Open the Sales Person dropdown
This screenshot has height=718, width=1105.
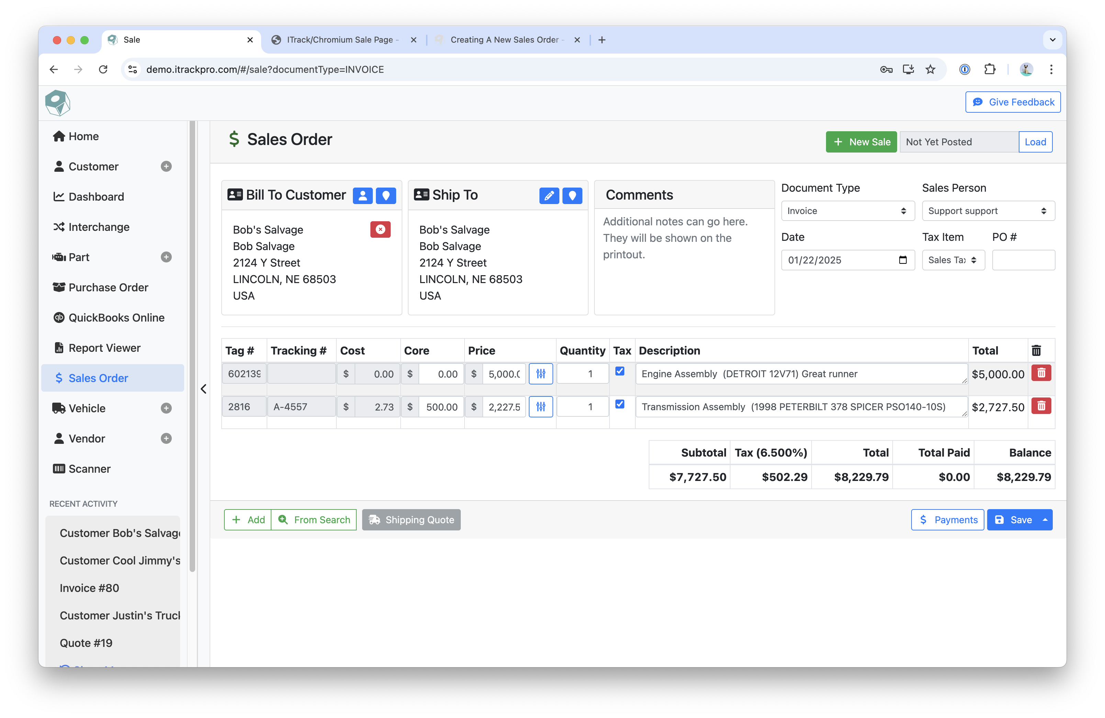988,211
